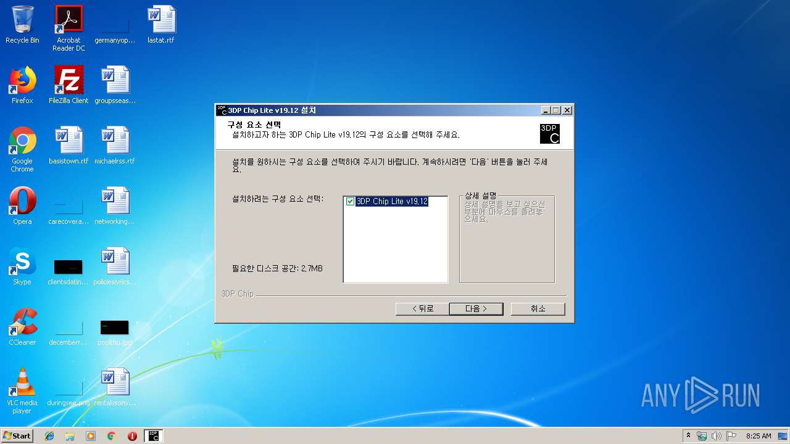The height and width of the screenshot is (444, 790).
Task: Open the Recycle Bin desktop icon
Action: point(22,25)
